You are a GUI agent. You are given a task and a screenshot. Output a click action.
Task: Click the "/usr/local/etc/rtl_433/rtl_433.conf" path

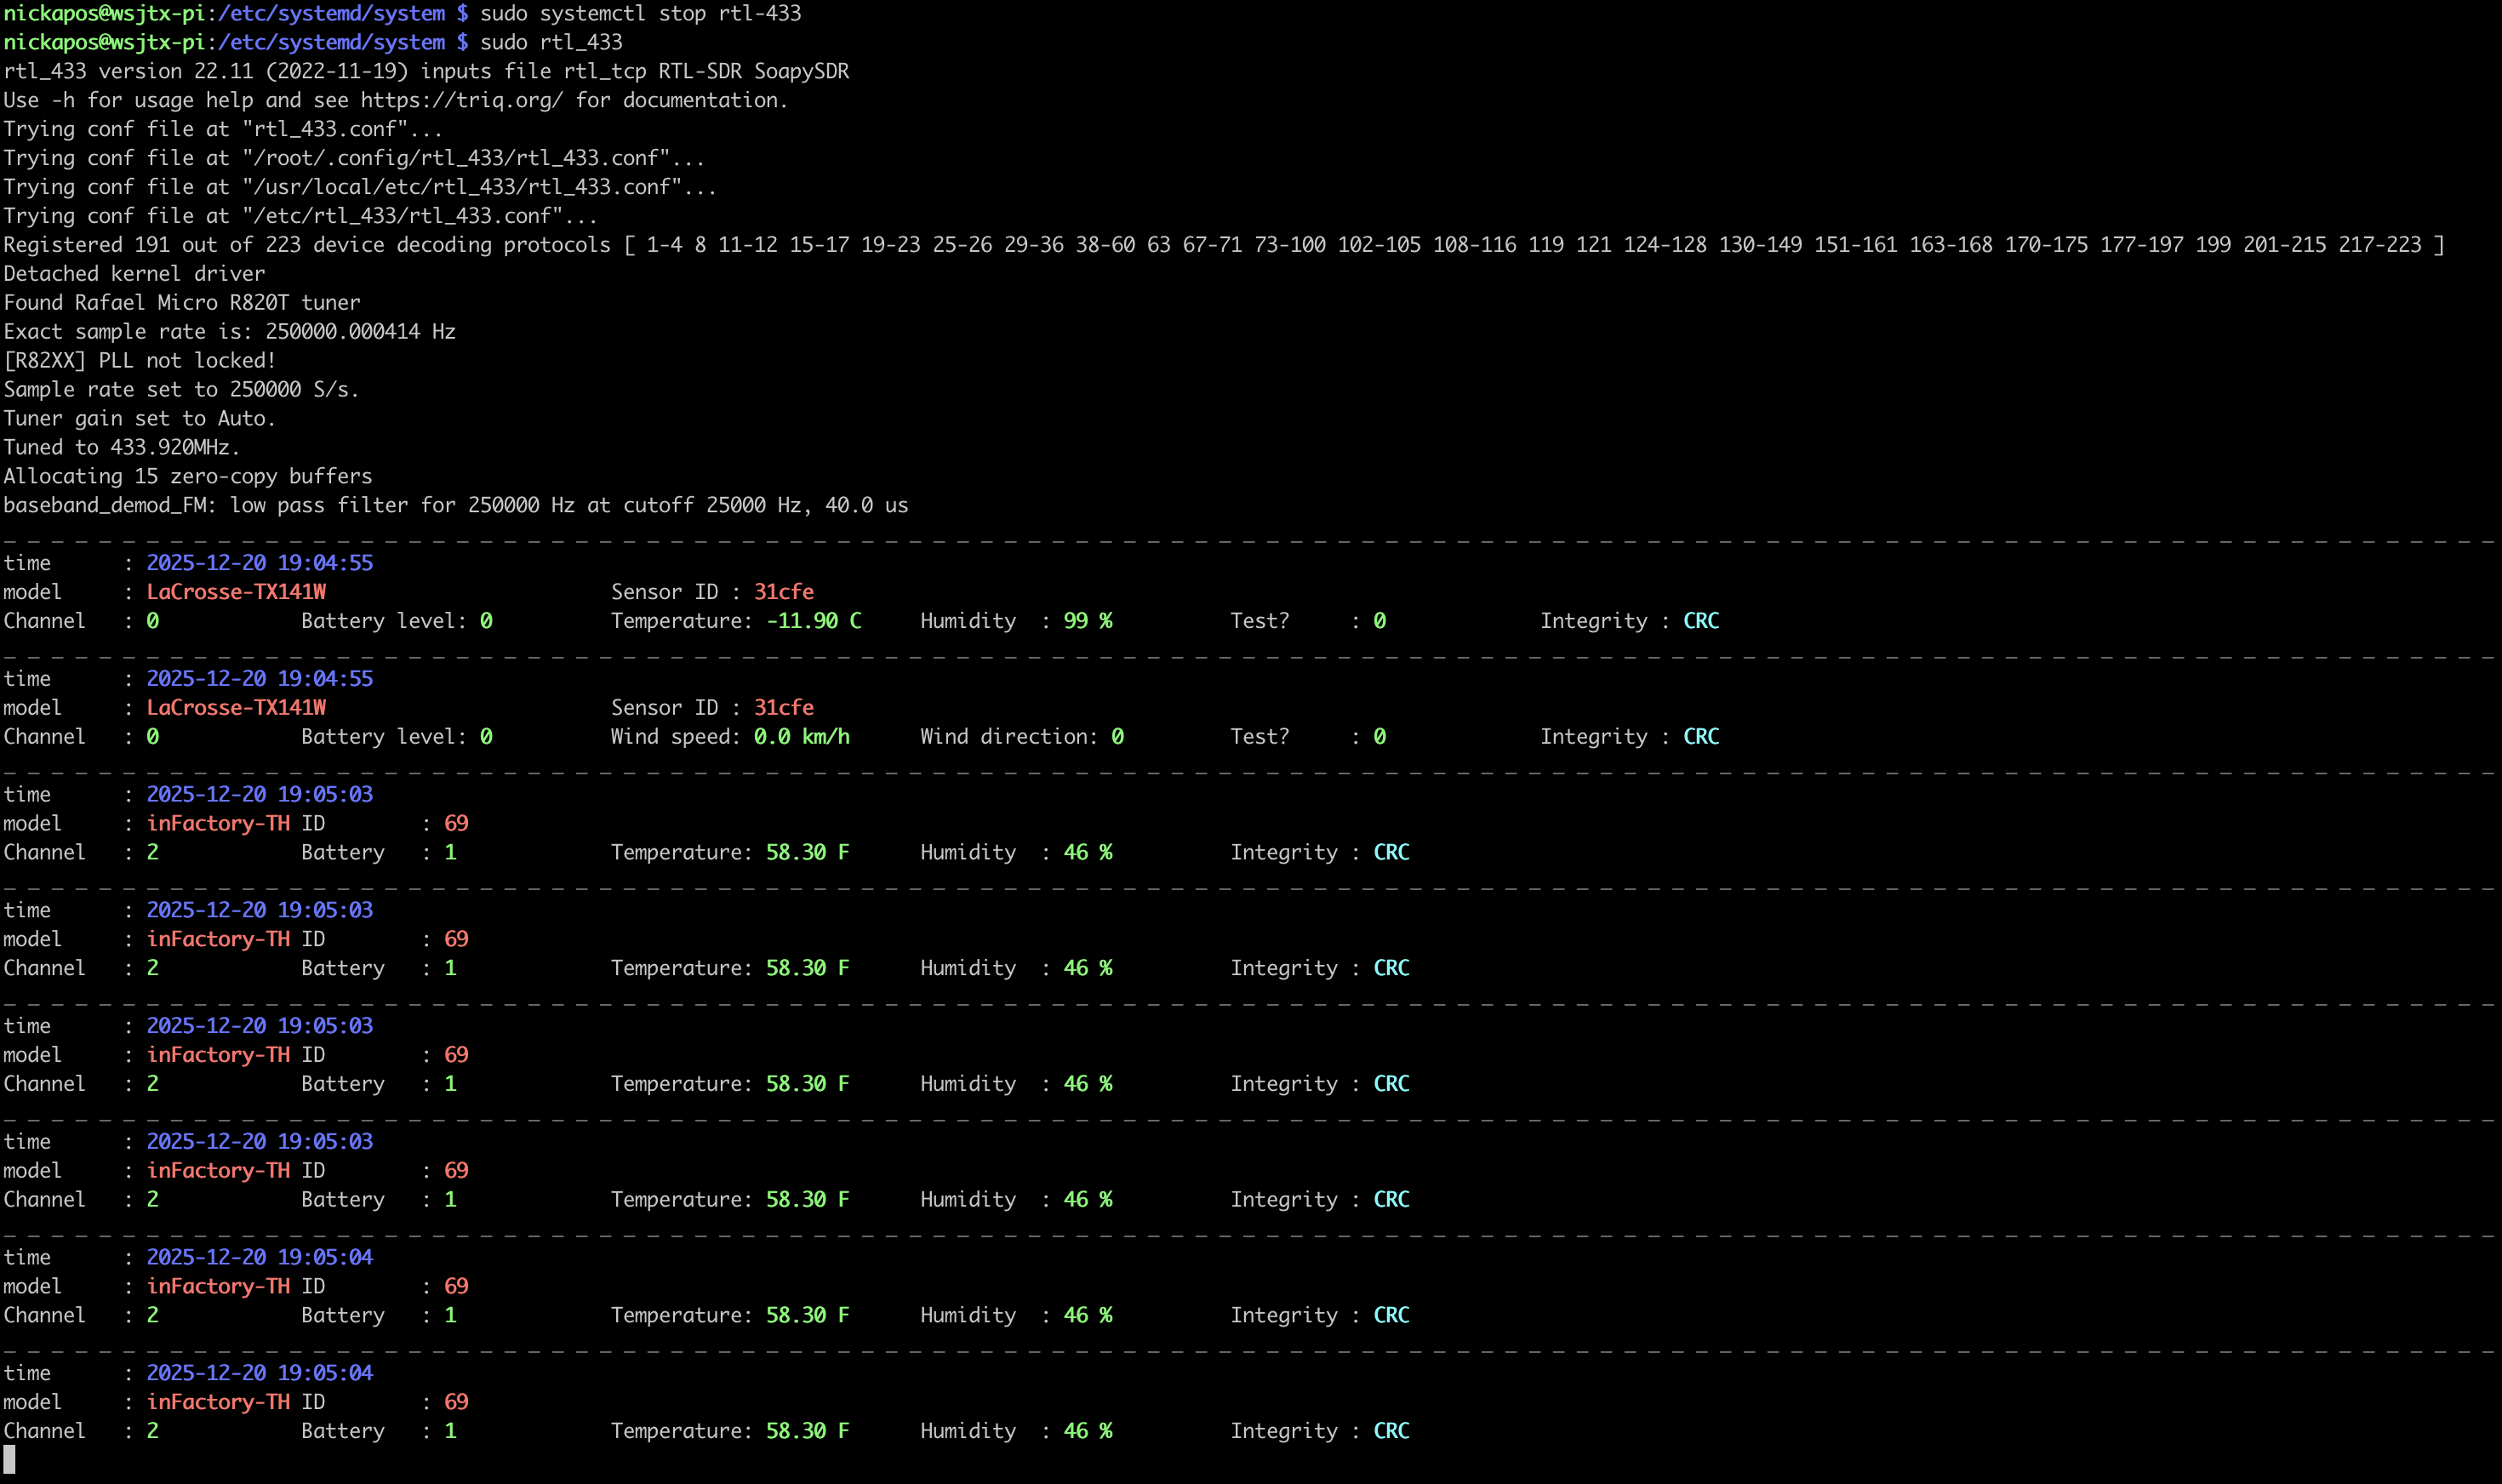(462, 187)
